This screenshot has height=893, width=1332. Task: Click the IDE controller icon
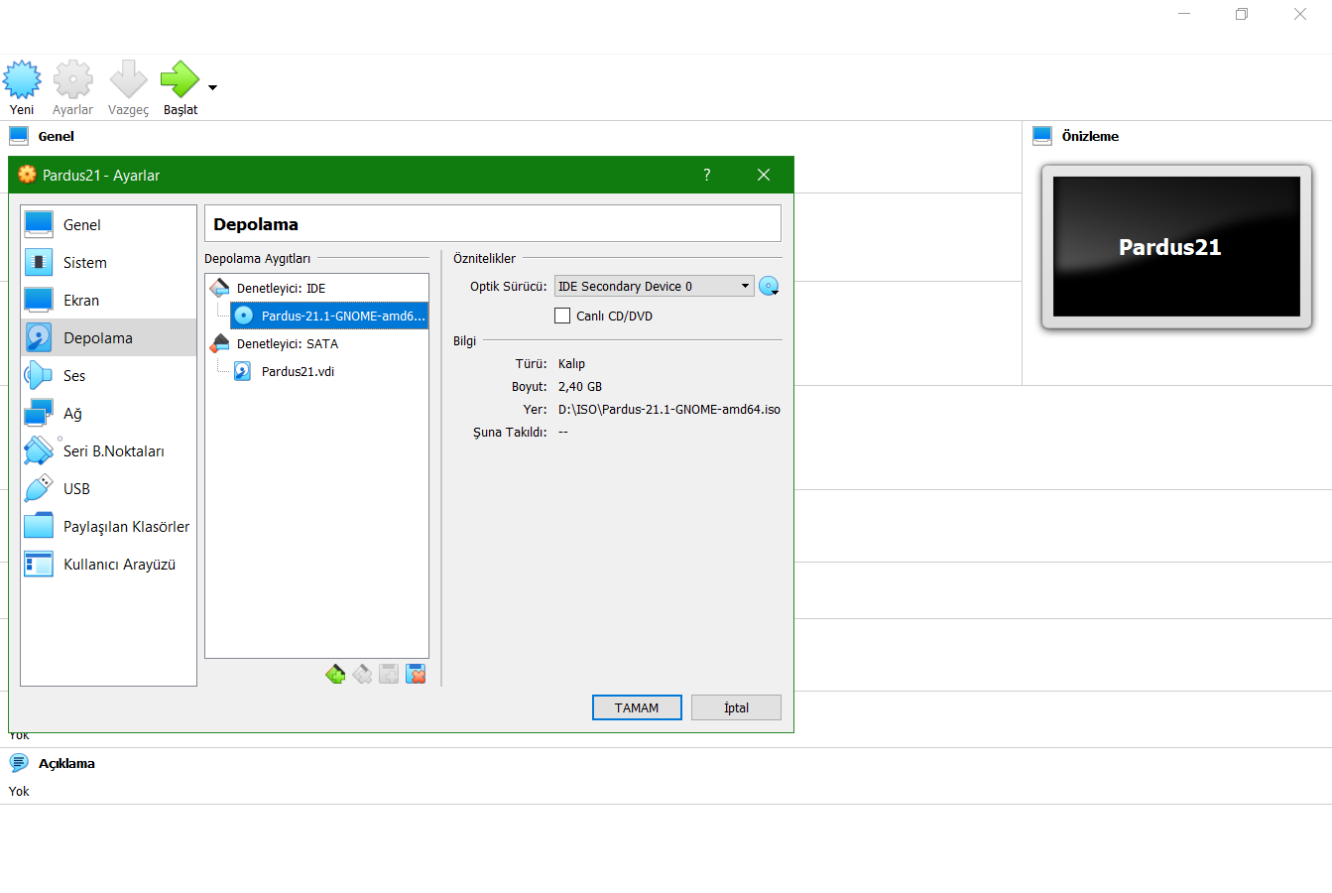click(x=220, y=288)
